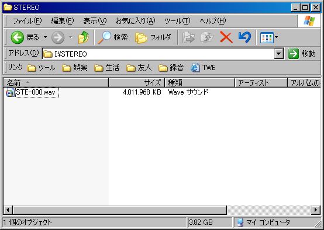Open the Views icon menu

[267, 37]
